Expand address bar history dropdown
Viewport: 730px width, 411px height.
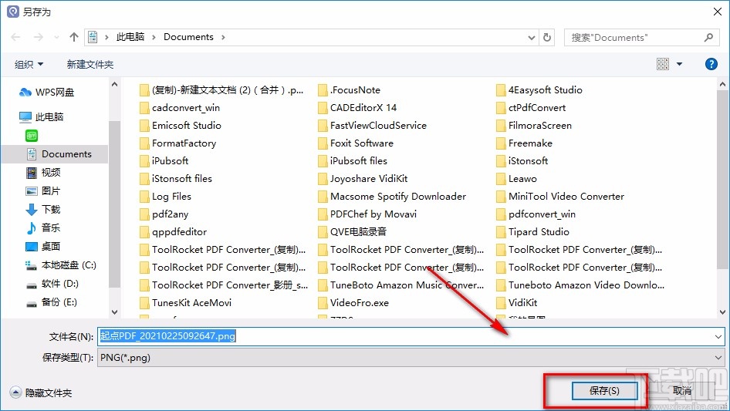(x=532, y=37)
